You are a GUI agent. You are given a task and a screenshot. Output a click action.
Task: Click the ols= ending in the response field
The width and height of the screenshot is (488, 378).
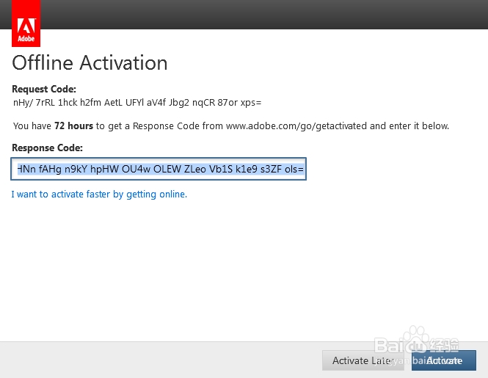click(294, 169)
